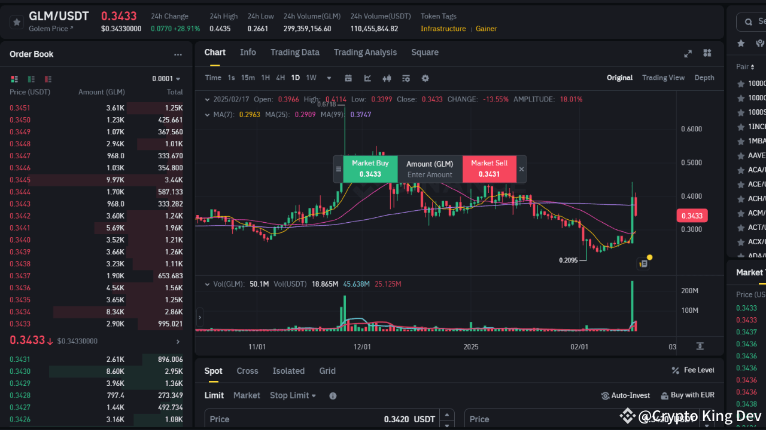Click the order book more options icon

coord(178,54)
